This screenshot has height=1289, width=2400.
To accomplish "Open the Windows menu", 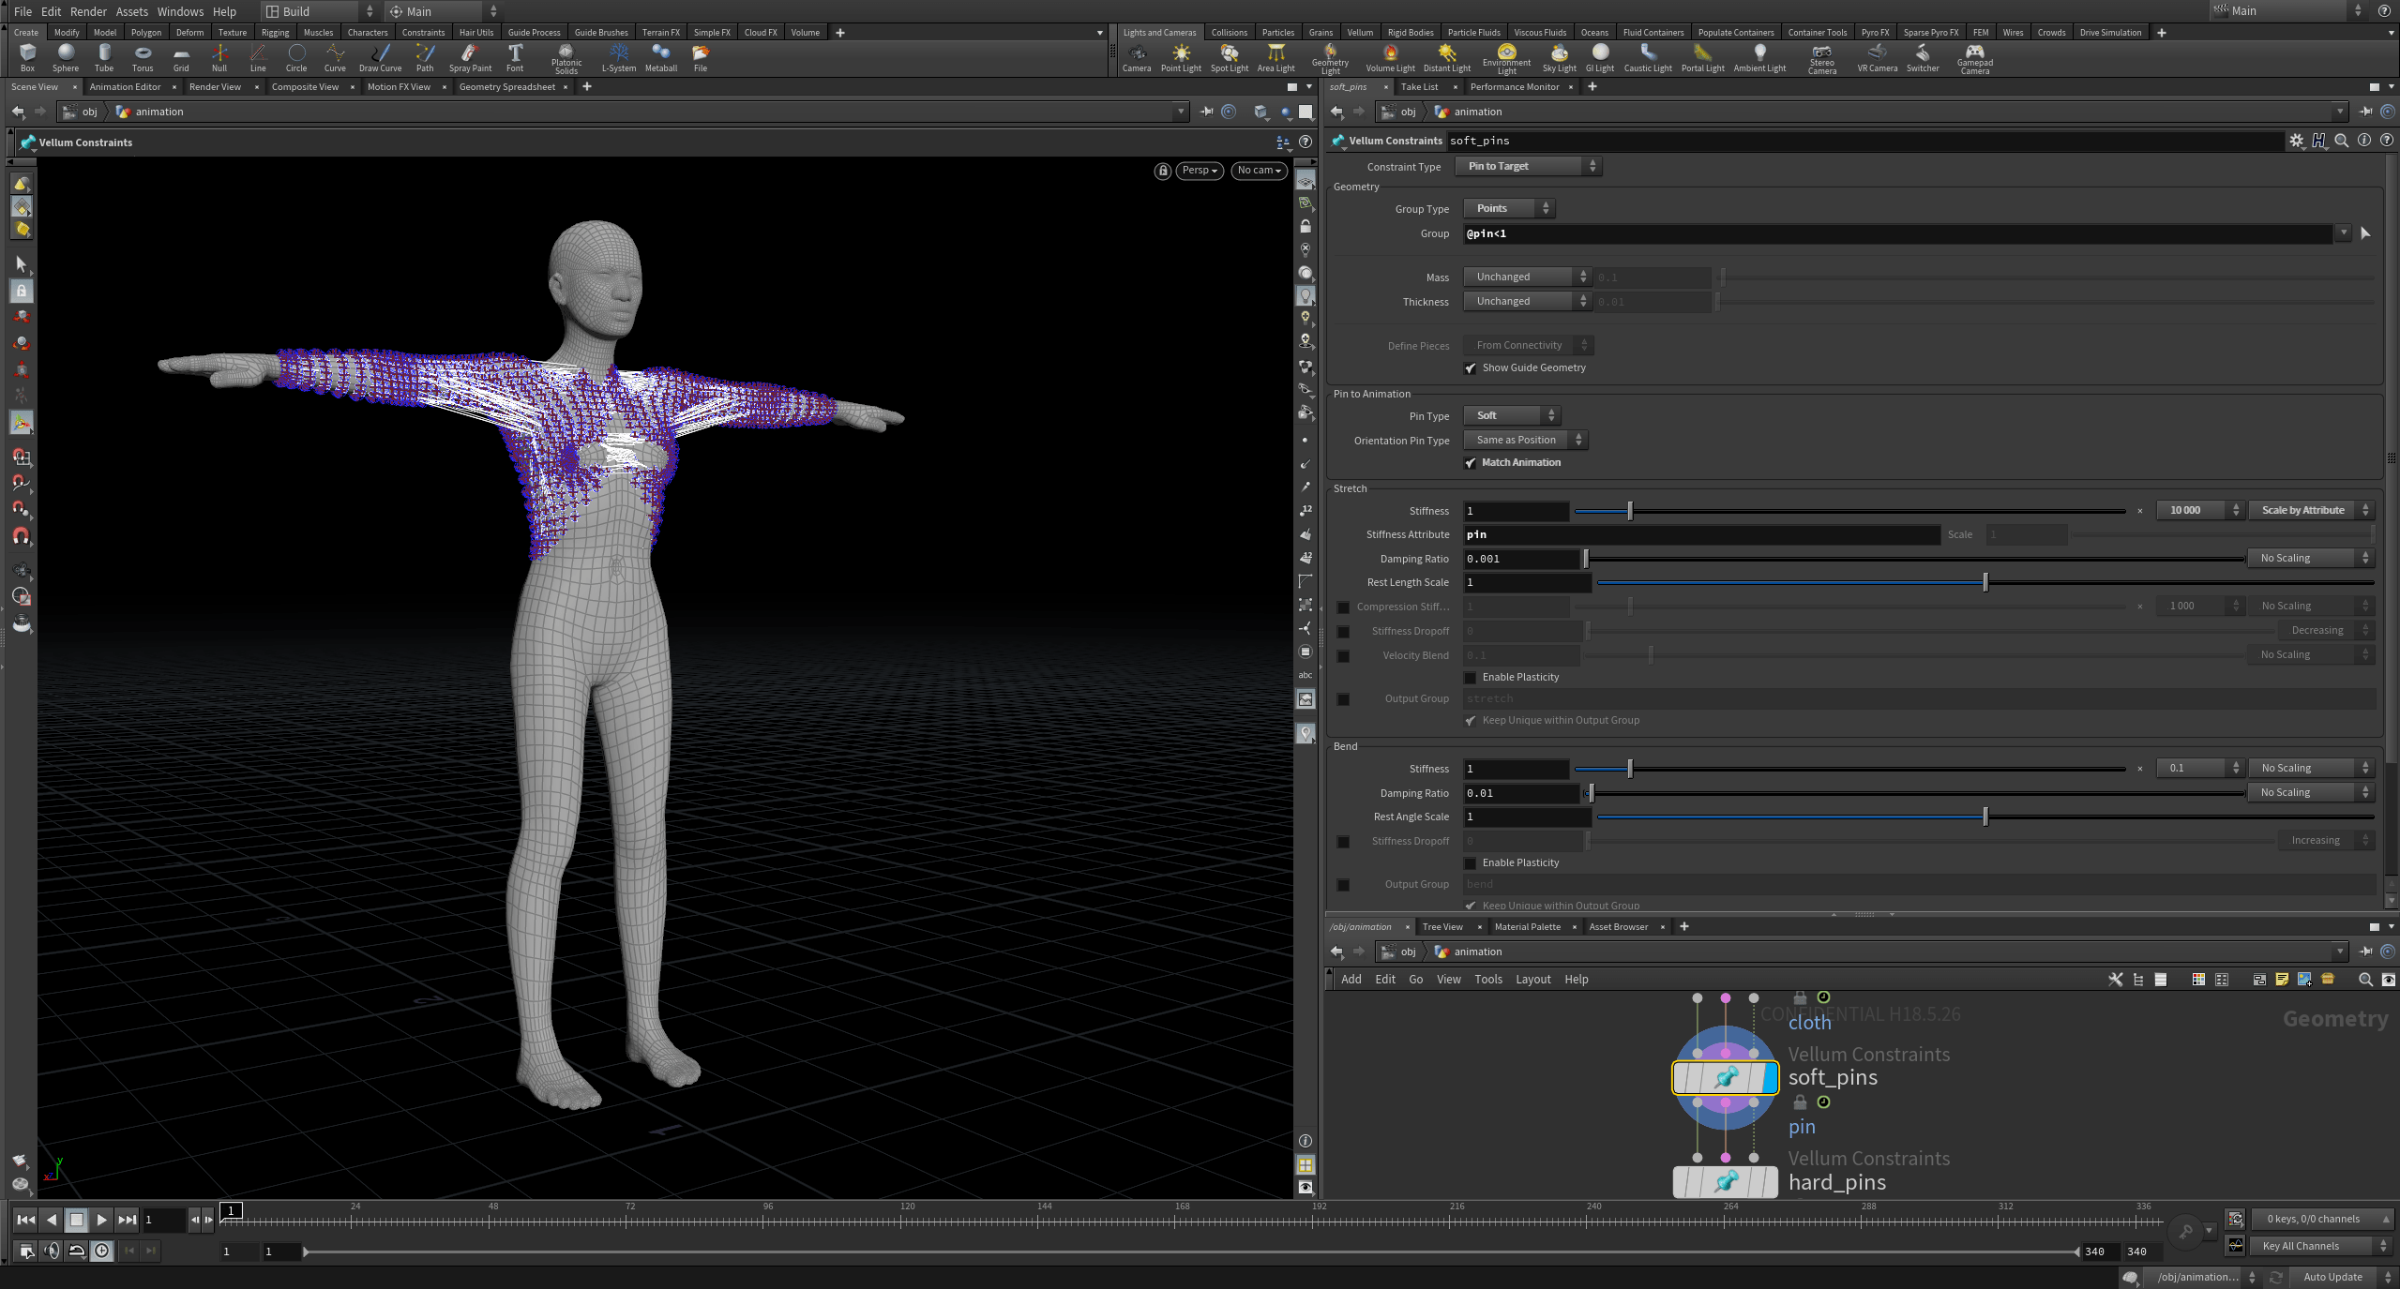I will (180, 11).
